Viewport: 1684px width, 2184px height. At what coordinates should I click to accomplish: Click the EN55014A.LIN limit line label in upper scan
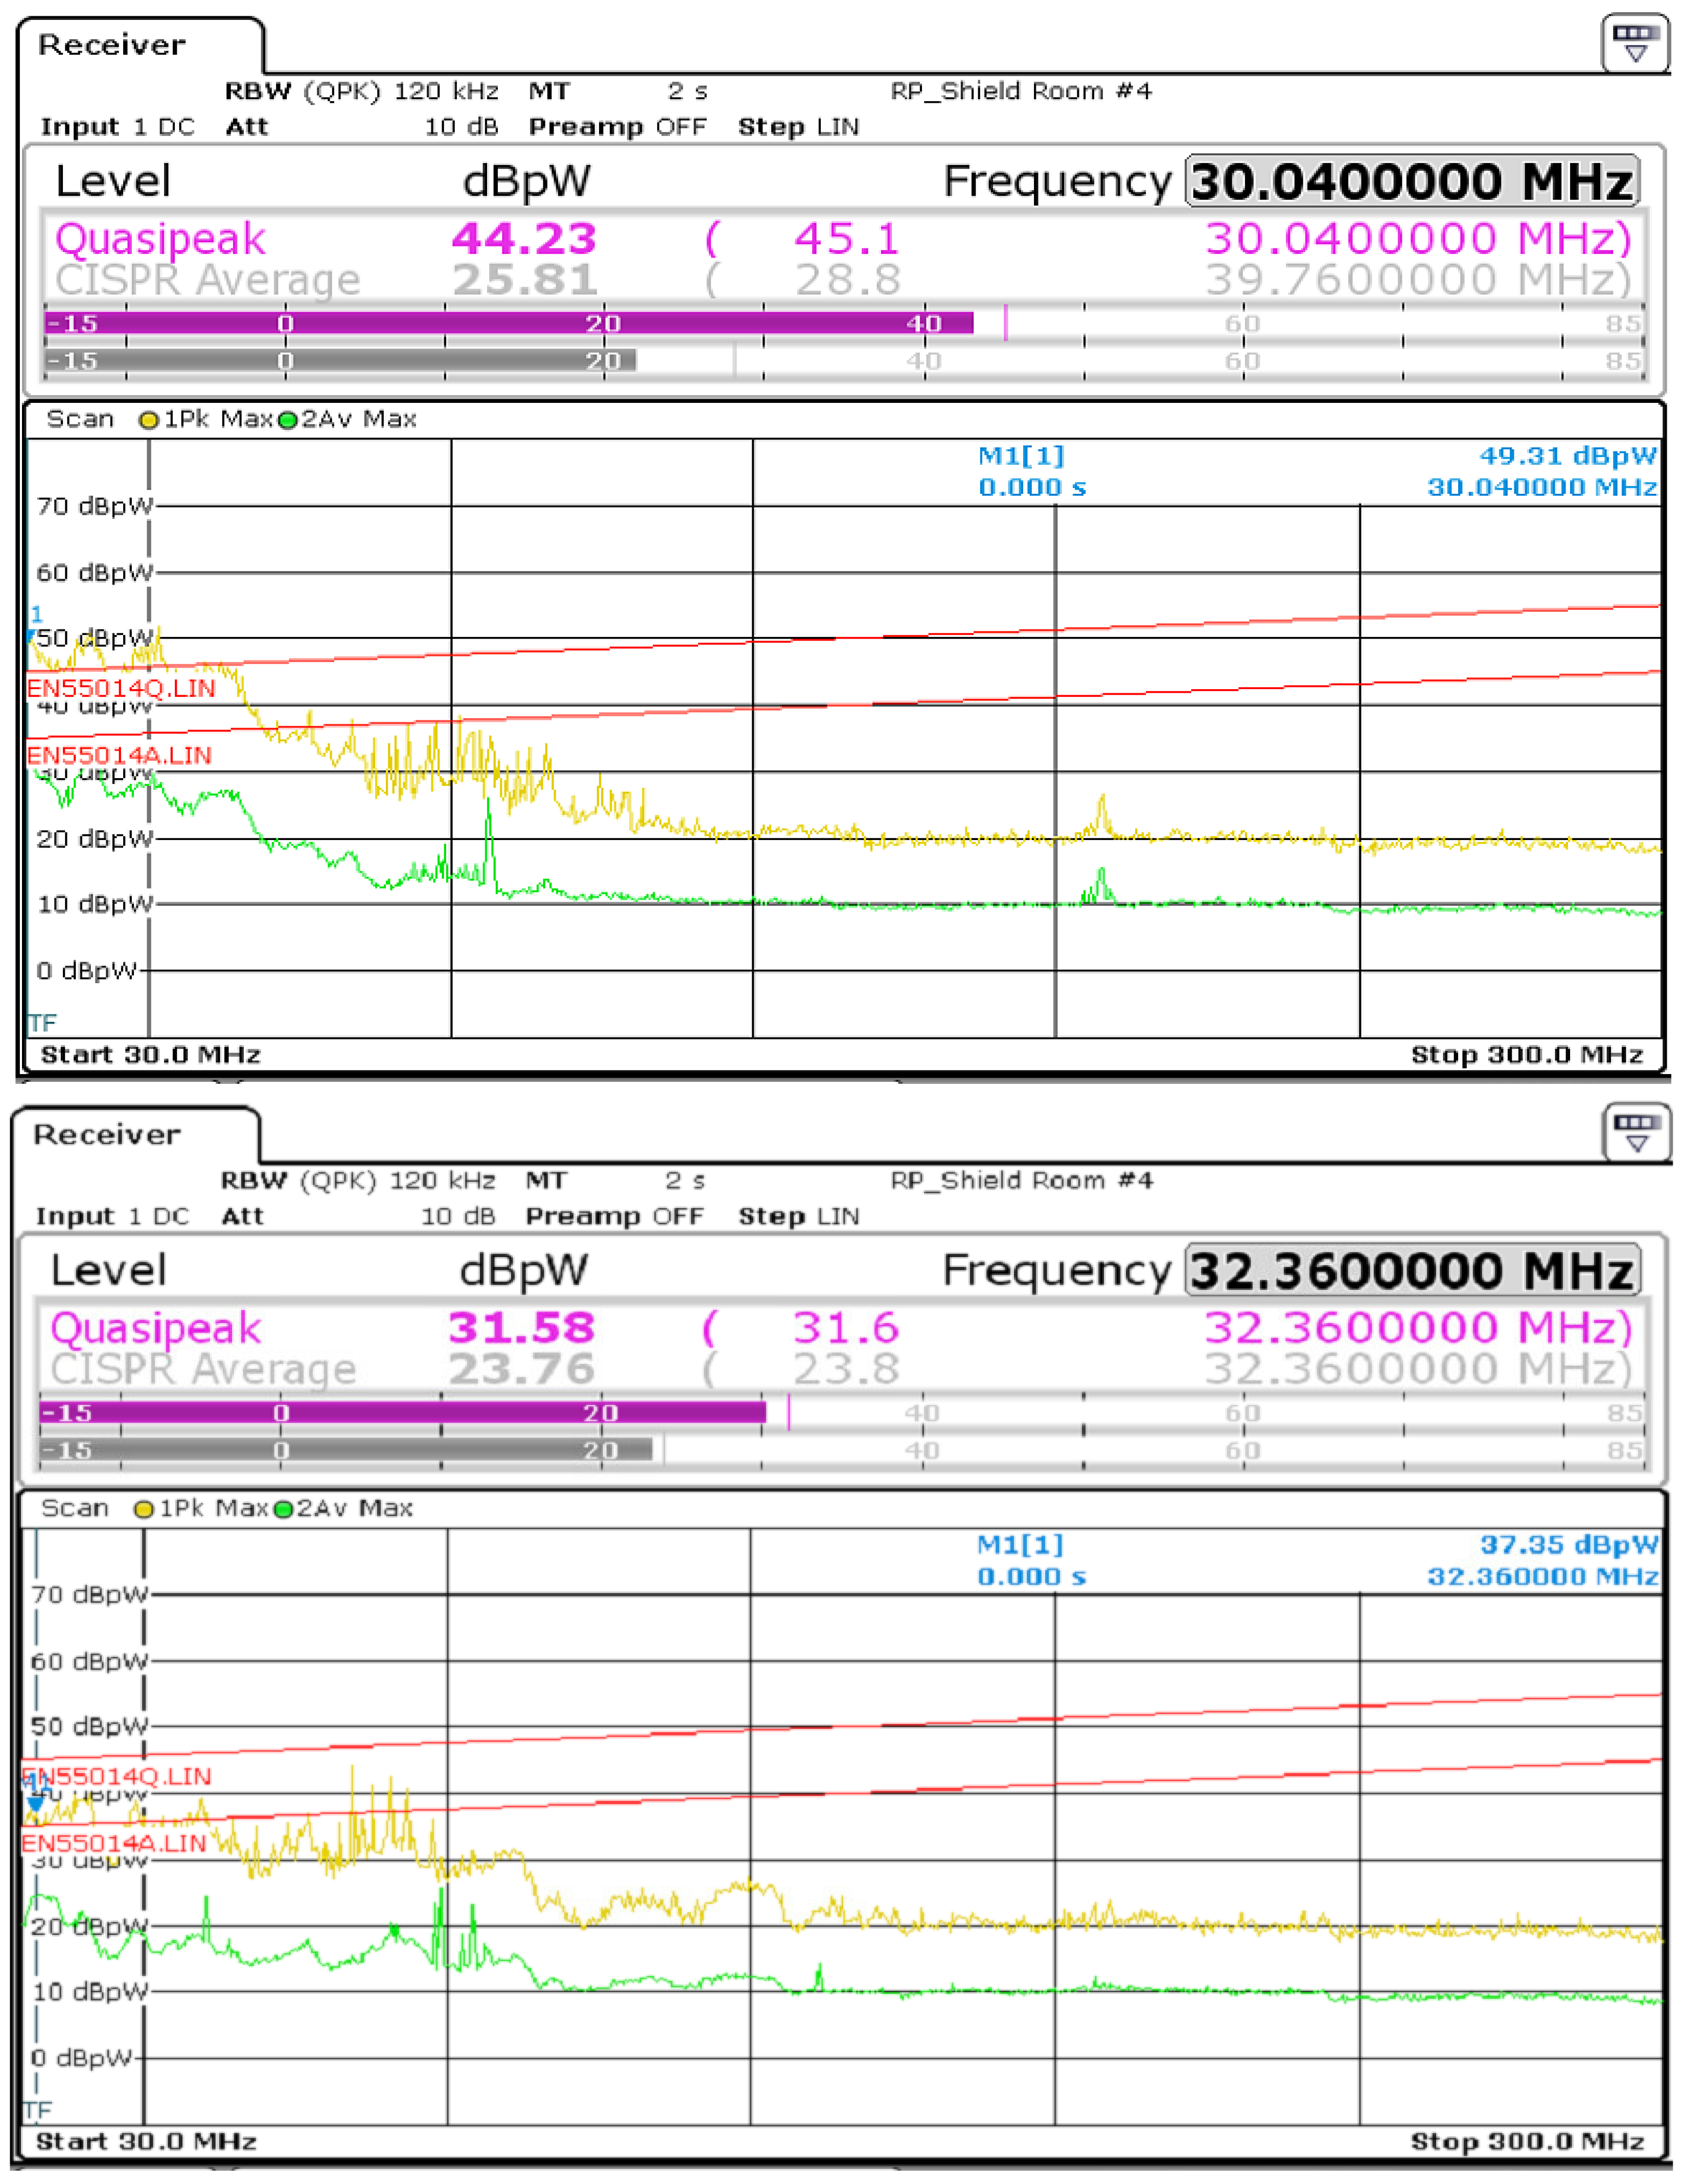pyautogui.click(x=119, y=755)
